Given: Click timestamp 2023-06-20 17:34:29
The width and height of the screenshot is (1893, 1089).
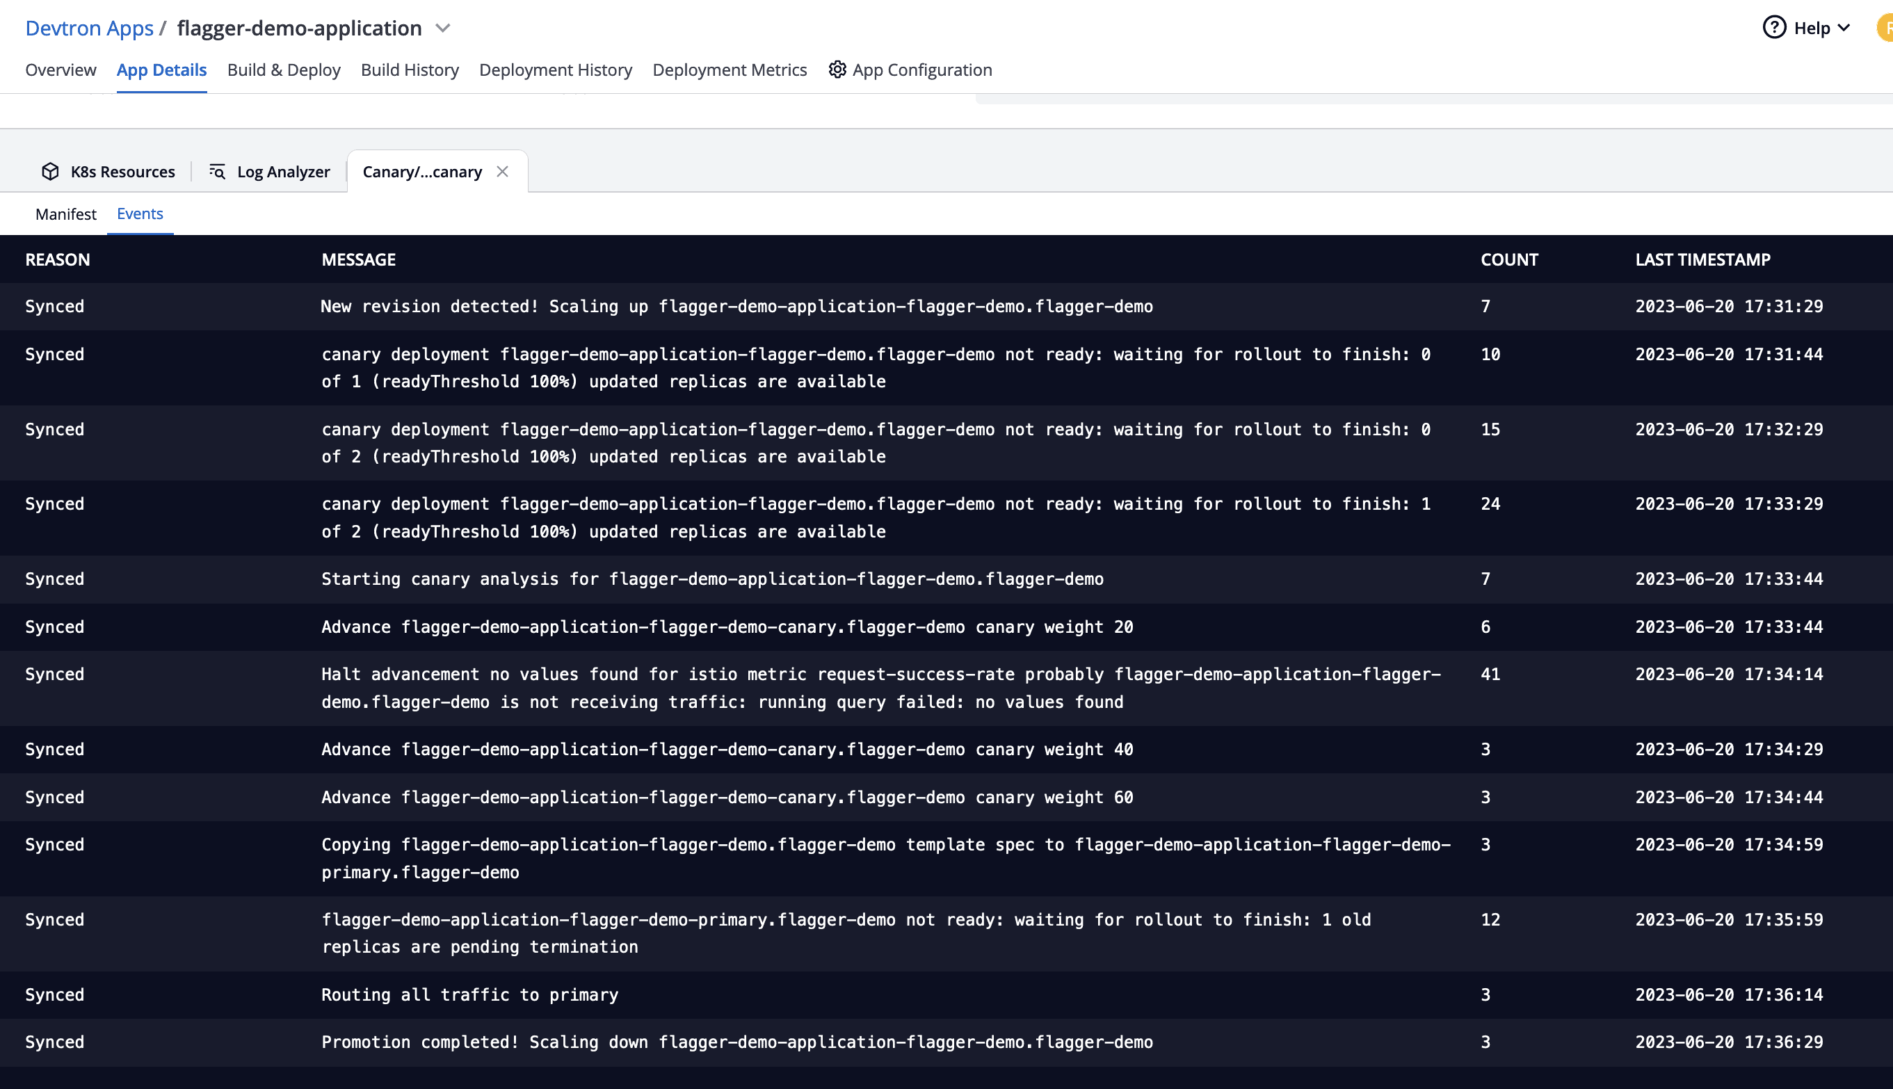Looking at the screenshot, I should point(1729,750).
